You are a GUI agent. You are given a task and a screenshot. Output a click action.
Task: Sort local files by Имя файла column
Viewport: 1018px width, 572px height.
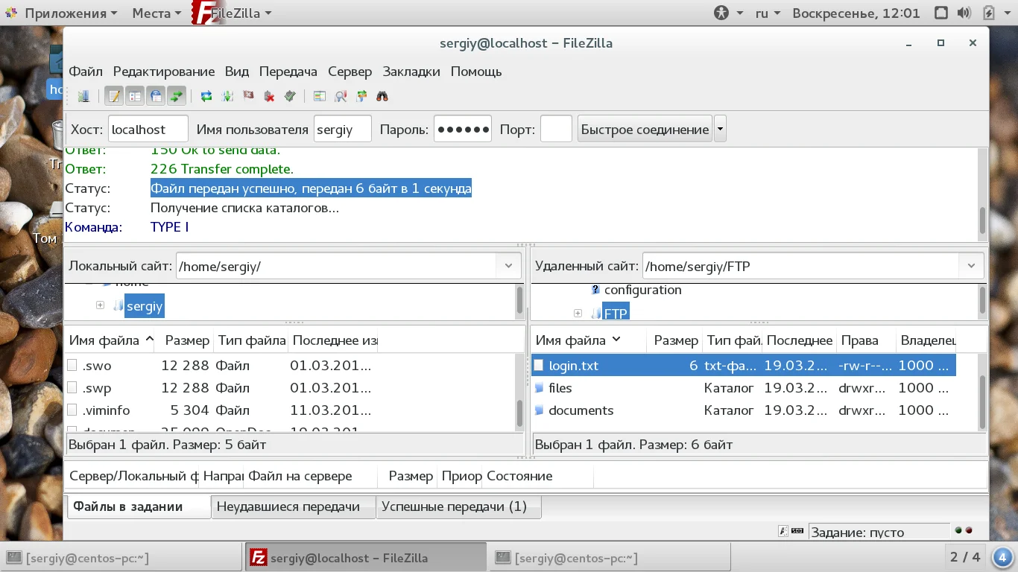[111, 340]
